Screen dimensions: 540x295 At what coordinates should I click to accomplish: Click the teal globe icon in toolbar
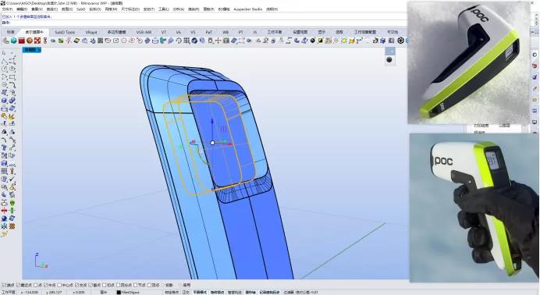[x=14, y=41]
